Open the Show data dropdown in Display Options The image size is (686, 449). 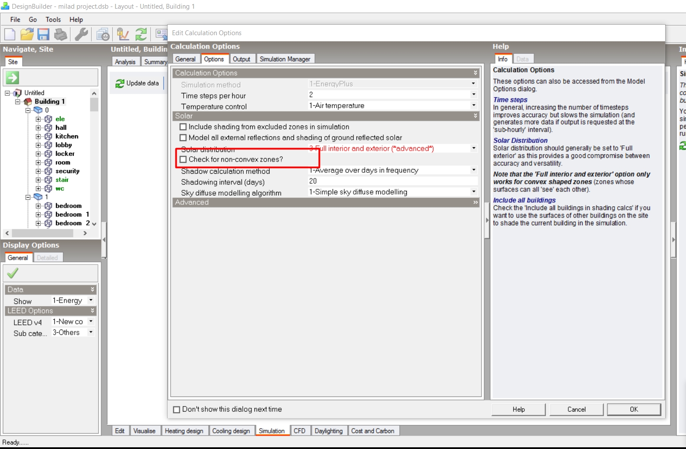[91, 300]
